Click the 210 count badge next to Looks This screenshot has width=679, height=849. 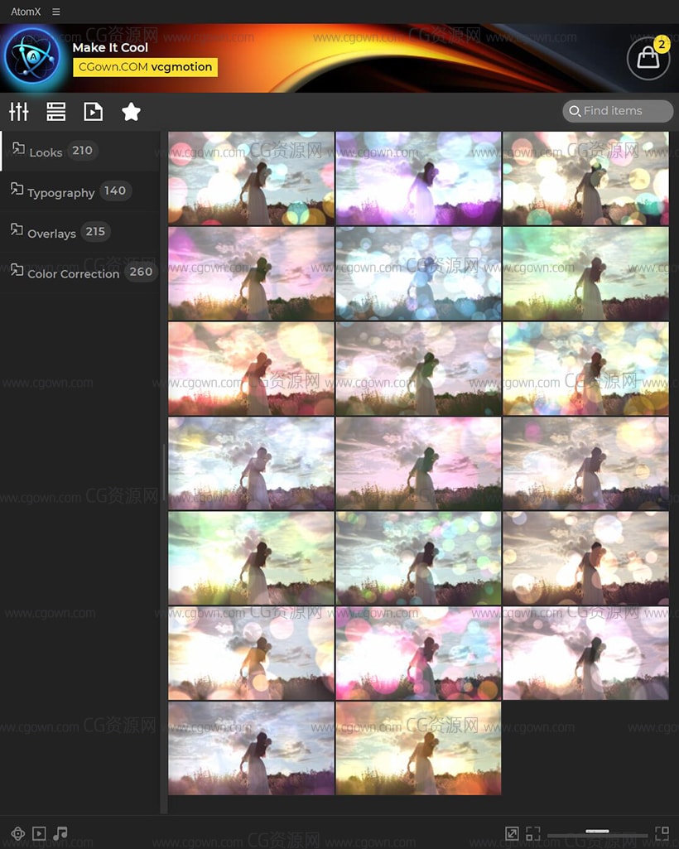82,151
